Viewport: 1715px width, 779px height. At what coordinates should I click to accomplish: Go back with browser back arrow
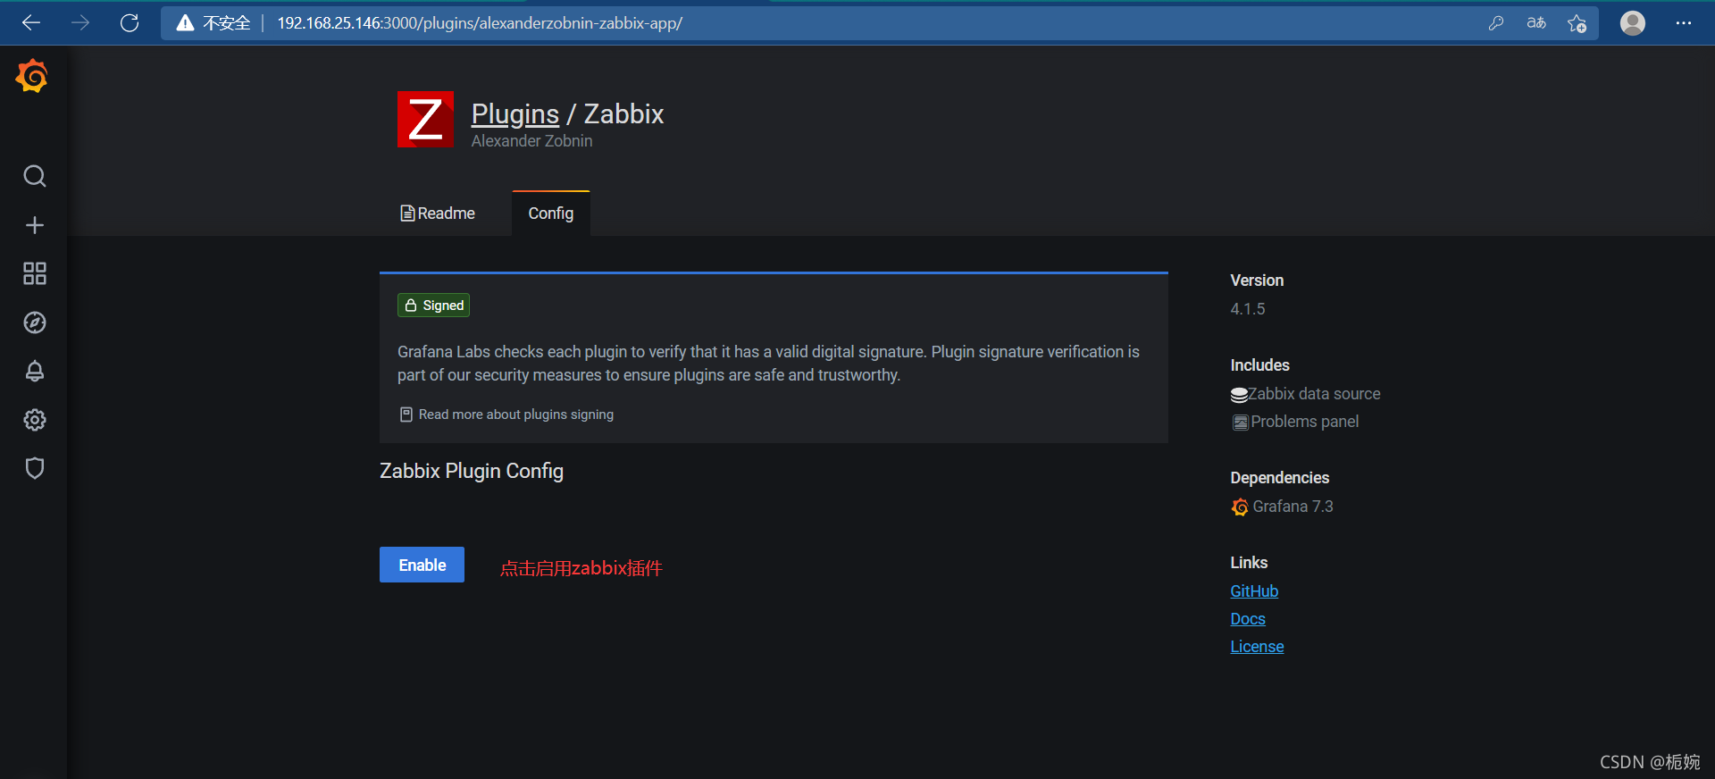click(31, 23)
